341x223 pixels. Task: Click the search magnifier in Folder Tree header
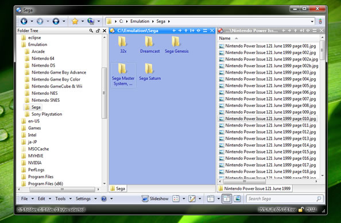coord(91,30)
